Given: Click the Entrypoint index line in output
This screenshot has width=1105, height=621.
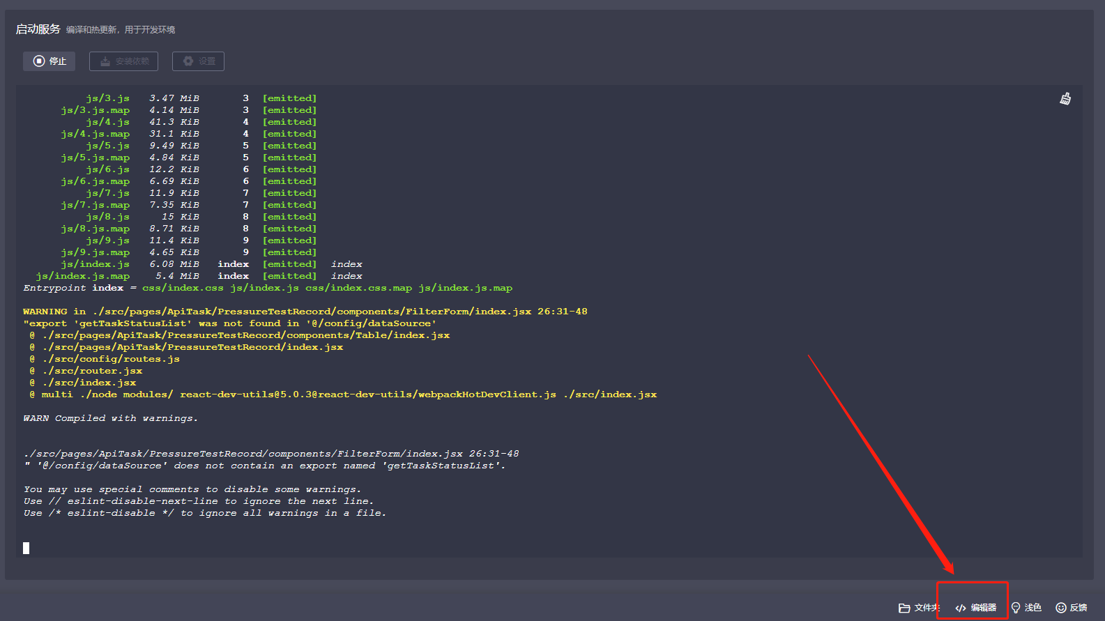Looking at the screenshot, I should [x=267, y=288].
